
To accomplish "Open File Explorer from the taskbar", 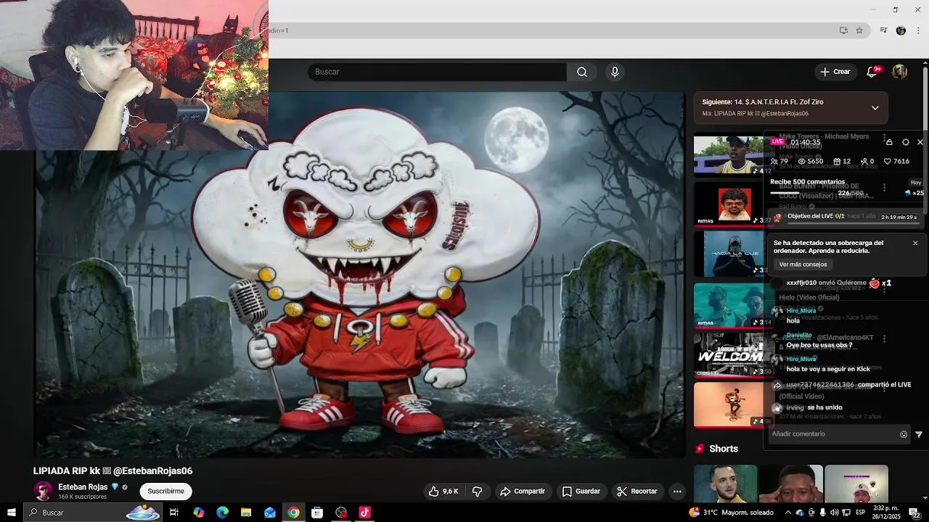I will coord(246,513).
